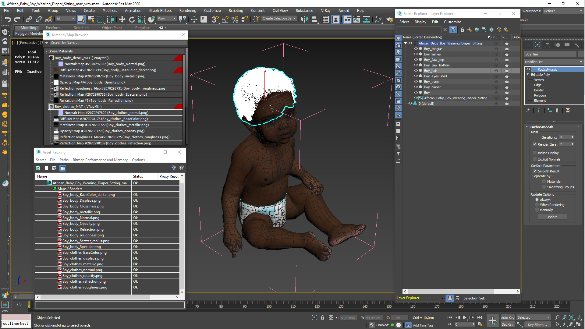The width and height of the screenshot is (585, 329).
Task: Toggle TurboSmooth modifier eye icon
Action: click(x=528, y=69)
